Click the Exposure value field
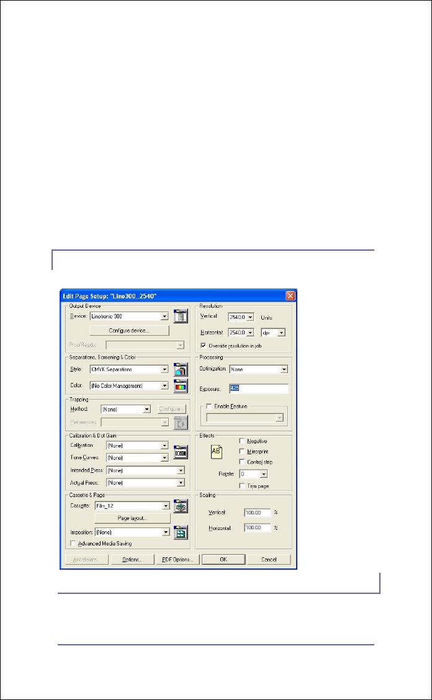Viewport: 432px width, 700px height. [x=259, y=388]
